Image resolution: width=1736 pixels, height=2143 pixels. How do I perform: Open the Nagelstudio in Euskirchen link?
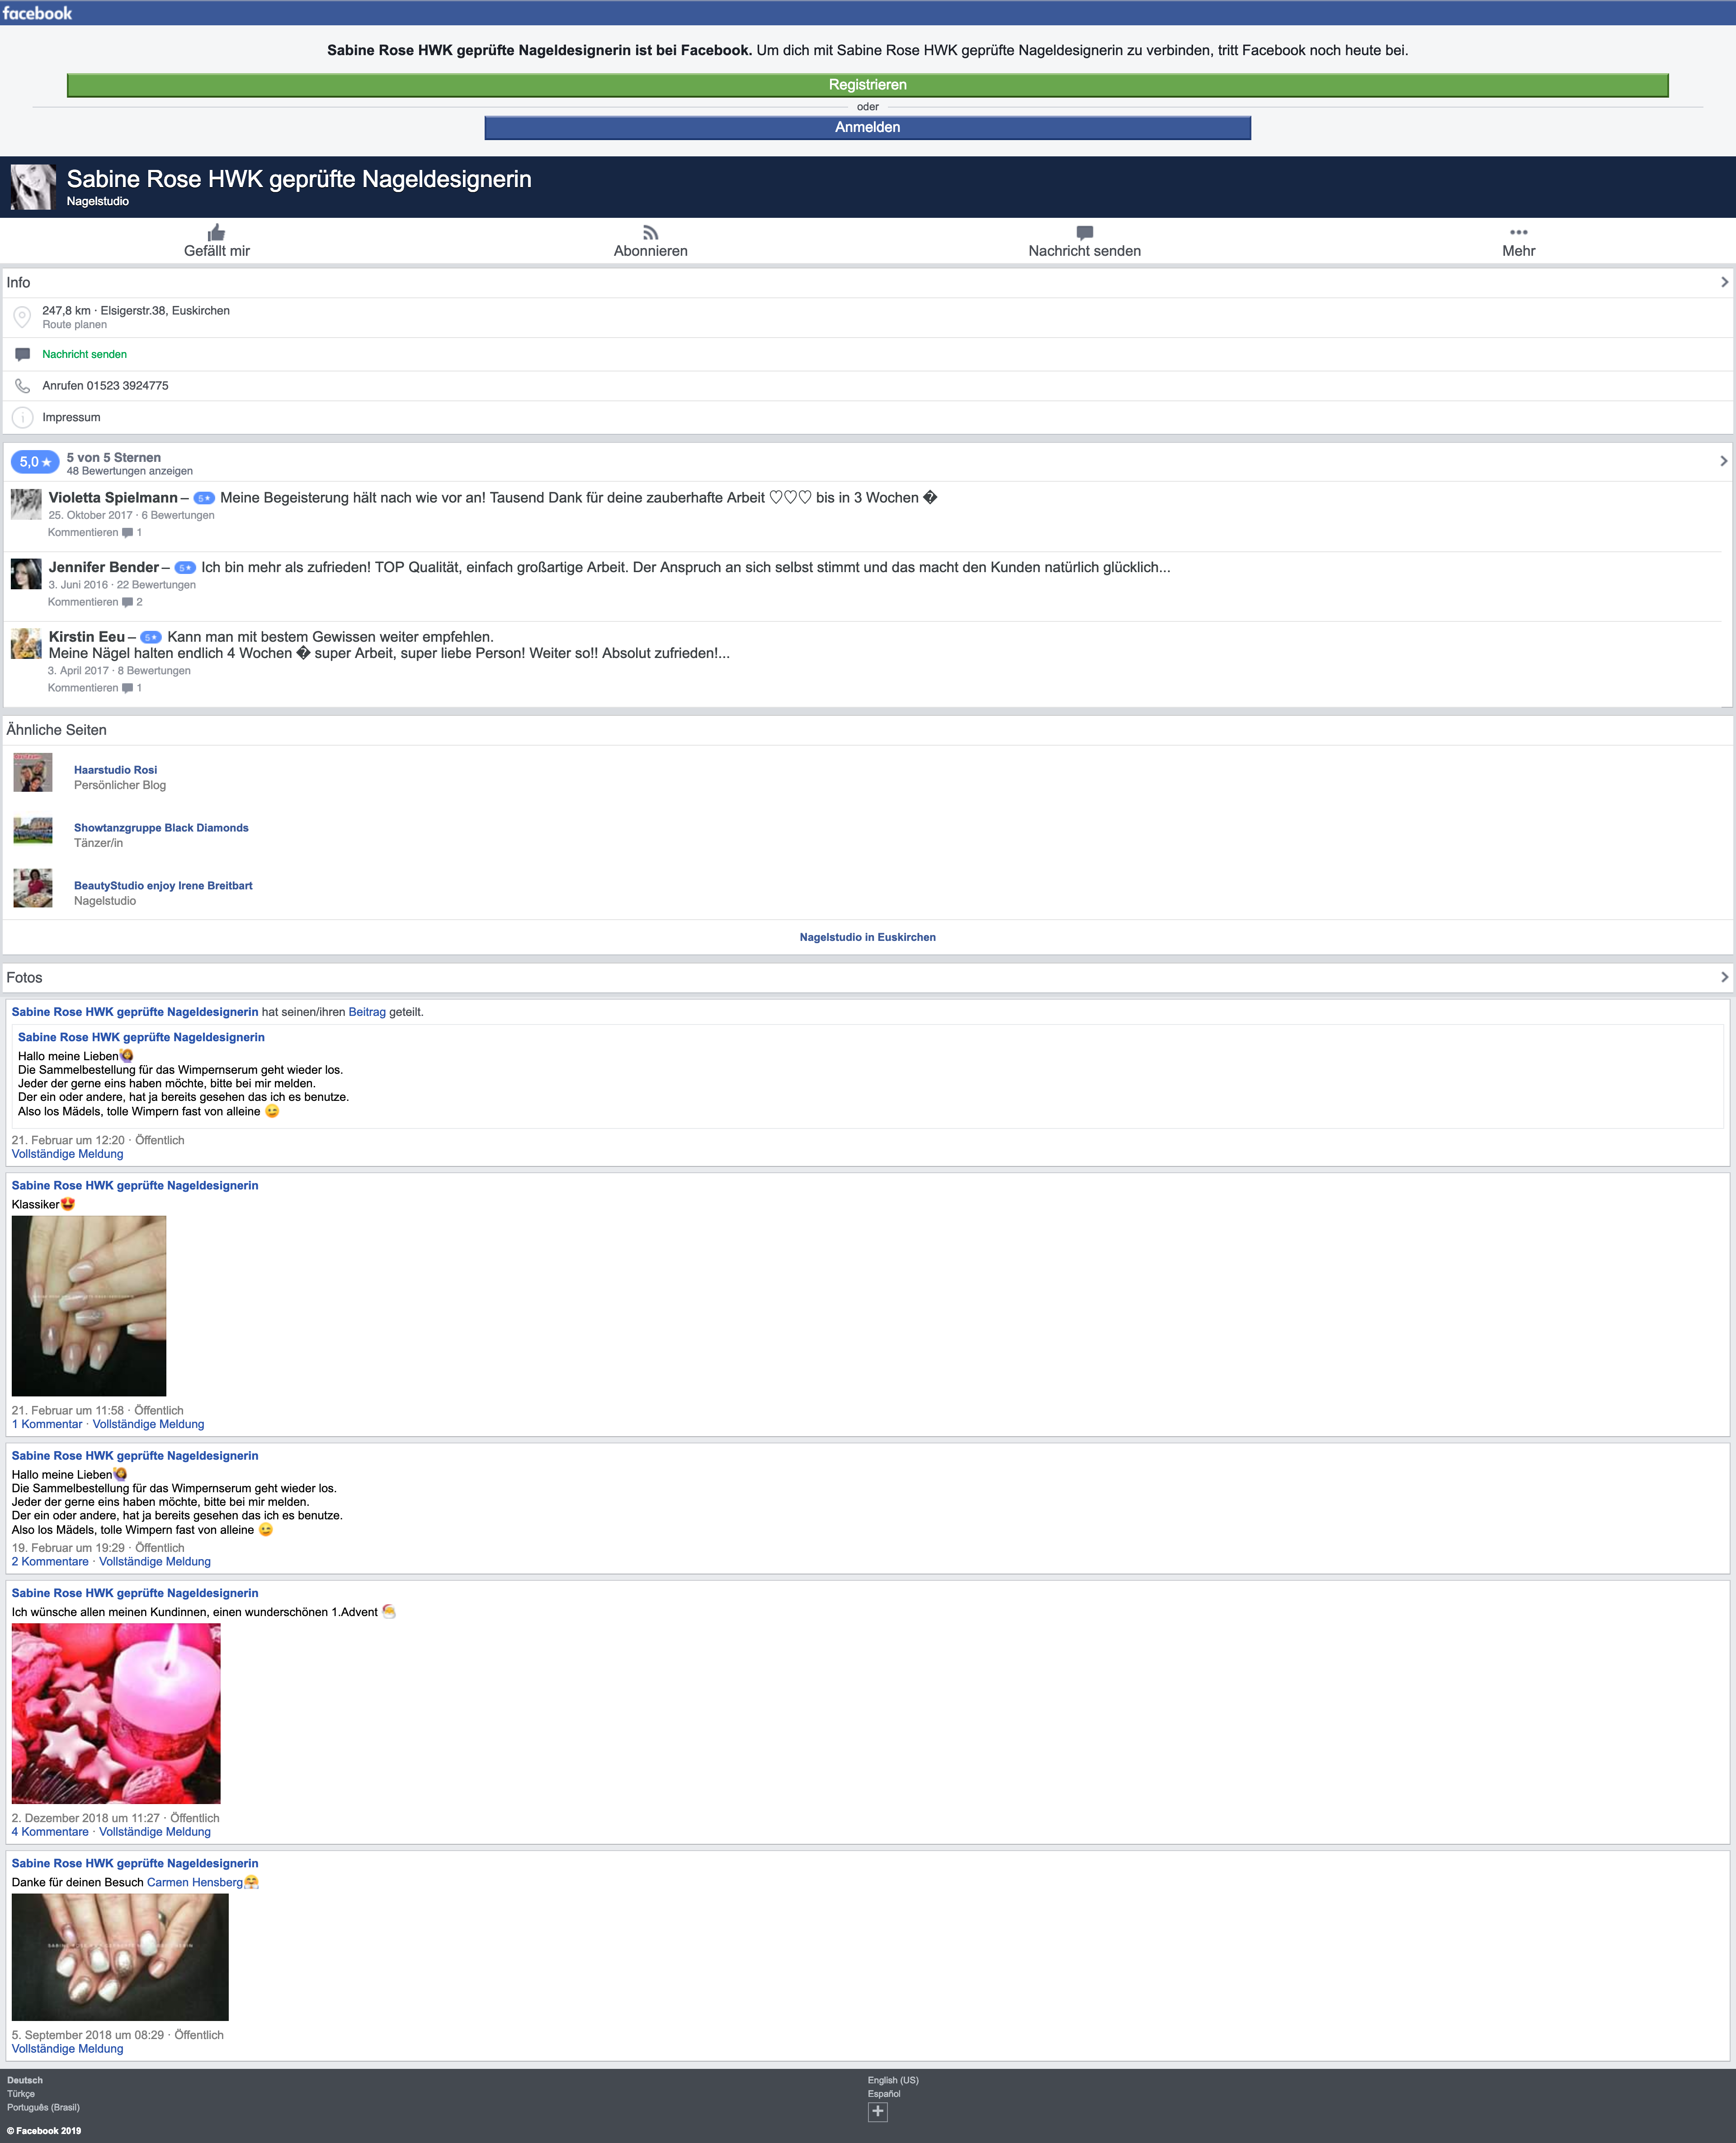[x=867, y=938]
